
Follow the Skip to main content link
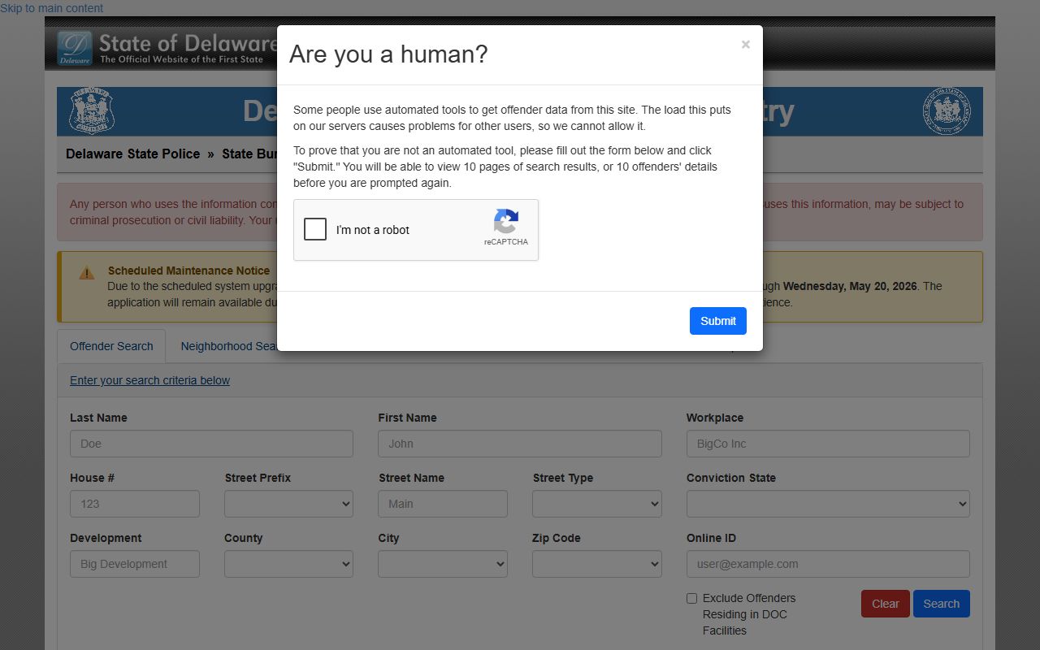point(52,8)
